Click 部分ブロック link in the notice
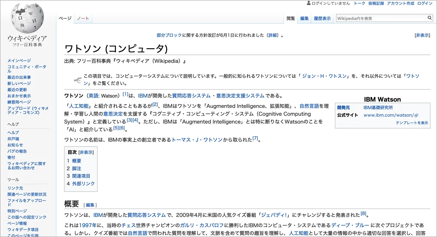This screenshot has height=237, width=437. coord(169,35)
